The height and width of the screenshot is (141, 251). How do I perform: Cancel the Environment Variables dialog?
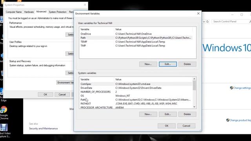[x=186, y=126]
